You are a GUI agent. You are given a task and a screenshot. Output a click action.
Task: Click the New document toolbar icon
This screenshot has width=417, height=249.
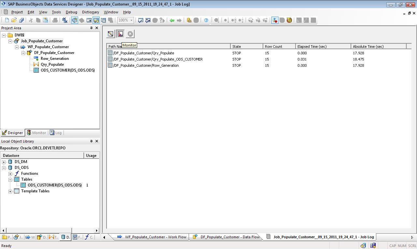pyautogui.click(x=7, y=20)
